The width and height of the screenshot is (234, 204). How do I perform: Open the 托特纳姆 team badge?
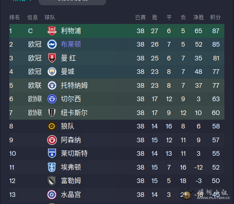point(52,86)
